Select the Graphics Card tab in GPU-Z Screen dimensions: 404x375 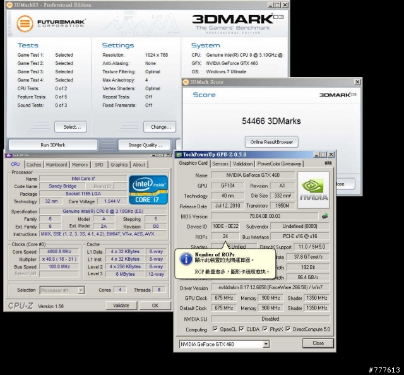193,163
